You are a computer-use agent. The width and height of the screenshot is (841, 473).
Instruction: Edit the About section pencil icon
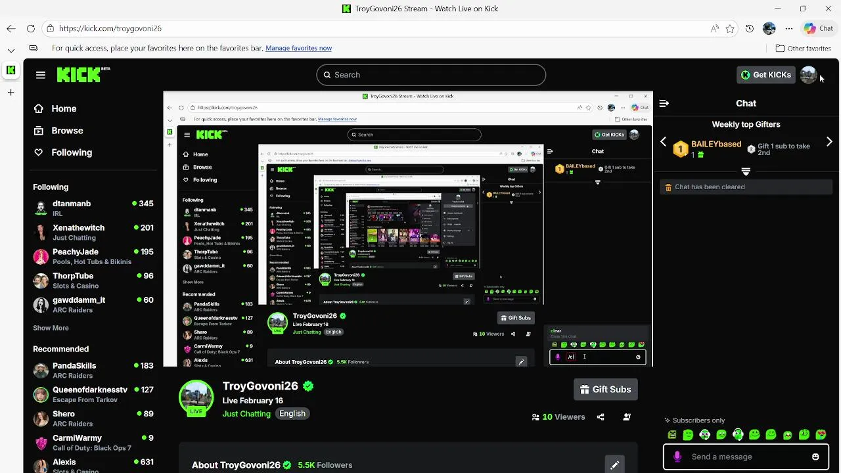coord(614,465)
